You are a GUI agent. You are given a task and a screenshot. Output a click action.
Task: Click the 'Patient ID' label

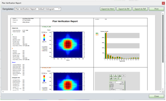15,20
